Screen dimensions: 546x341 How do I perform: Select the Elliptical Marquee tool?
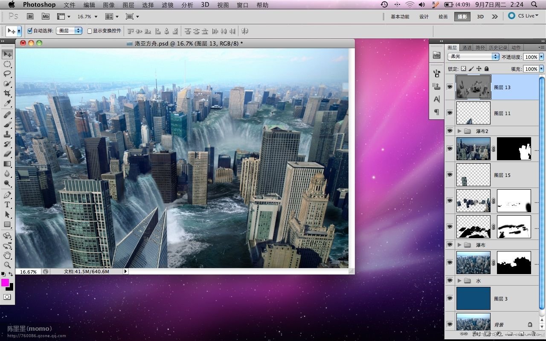point(7,64)
